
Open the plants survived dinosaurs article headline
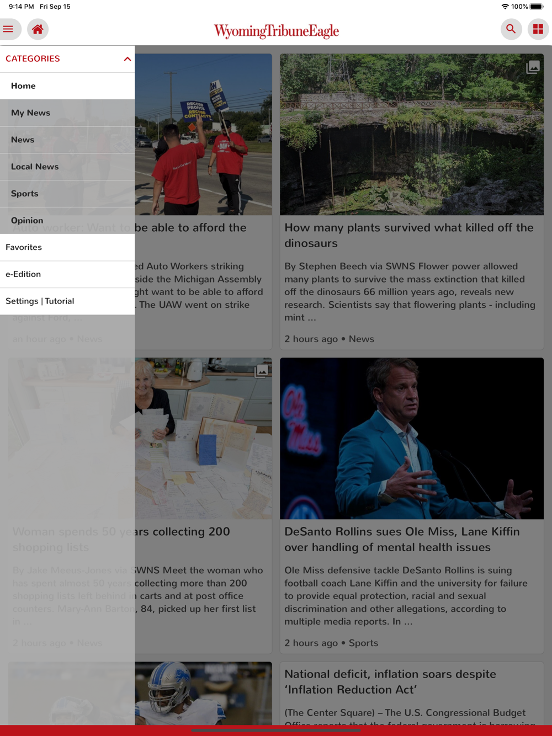(409, 236)
